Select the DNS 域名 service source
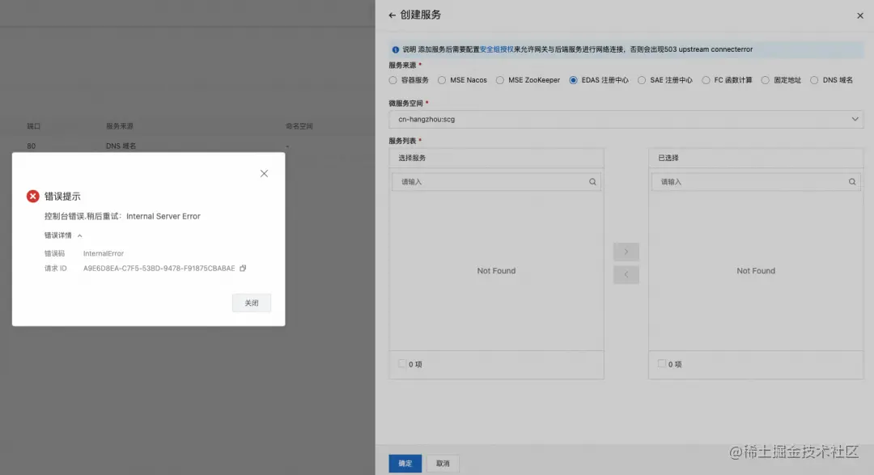 815,79
